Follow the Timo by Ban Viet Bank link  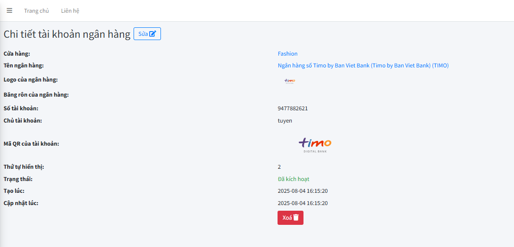363,66
